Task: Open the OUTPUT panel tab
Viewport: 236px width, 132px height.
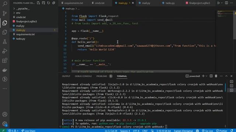Action: point(66,76)
